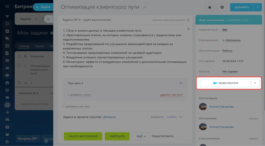This screenshot has width=265, height=146.
Task: Click Сделать важной задачей text
Action: coord(169,20)
